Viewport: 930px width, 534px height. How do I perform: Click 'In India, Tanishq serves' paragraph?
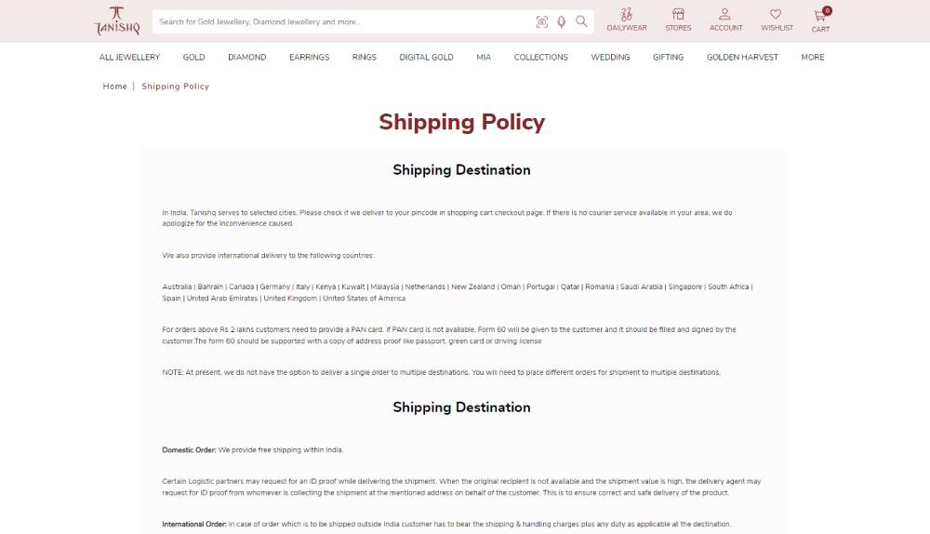point(447,218)
